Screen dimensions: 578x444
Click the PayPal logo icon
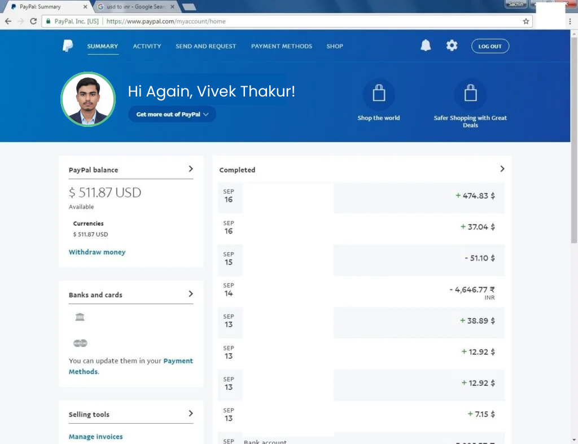68,46
